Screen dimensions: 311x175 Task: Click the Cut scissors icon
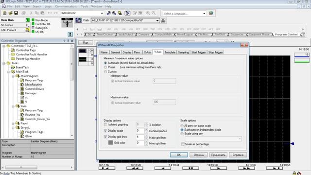click(31, 13)
